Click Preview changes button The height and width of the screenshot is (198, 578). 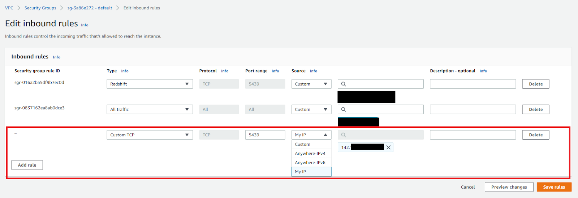click(x=509, y=187)
